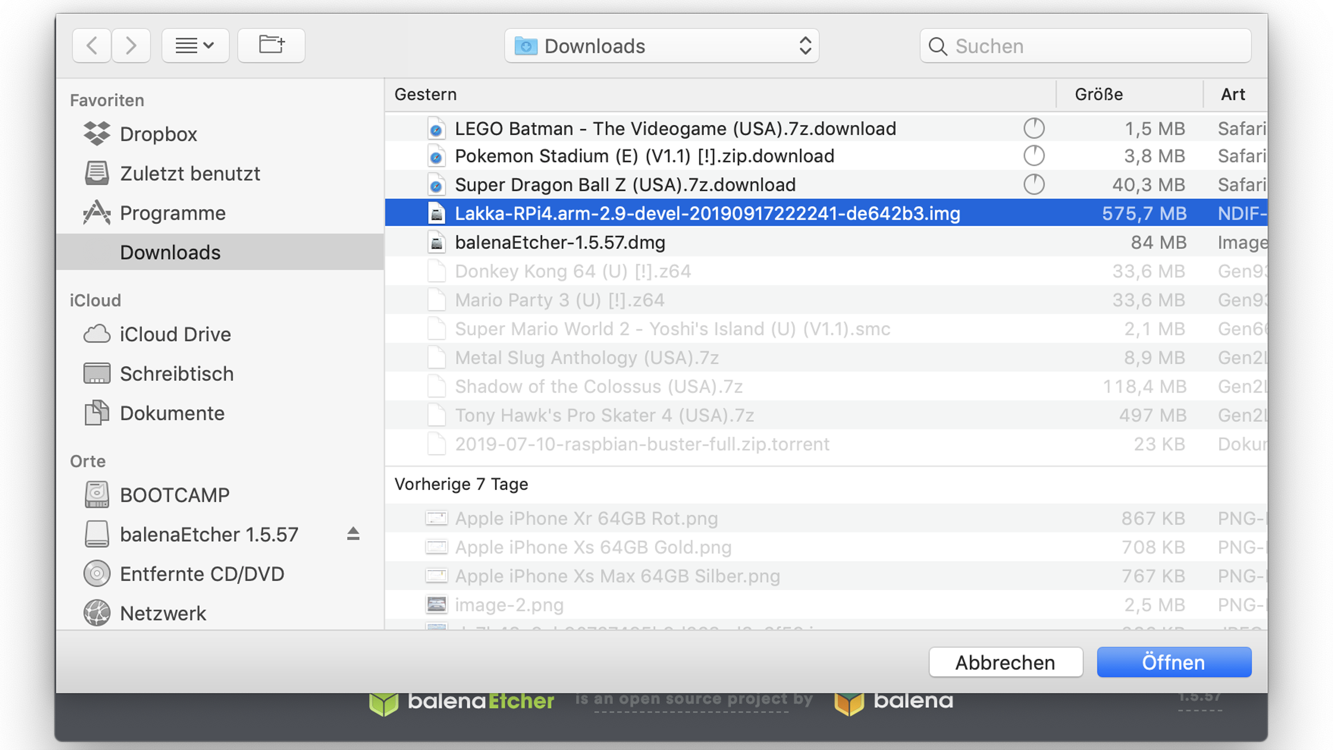Click the LEGO Batman download progress indicator

pos(1033,128)
